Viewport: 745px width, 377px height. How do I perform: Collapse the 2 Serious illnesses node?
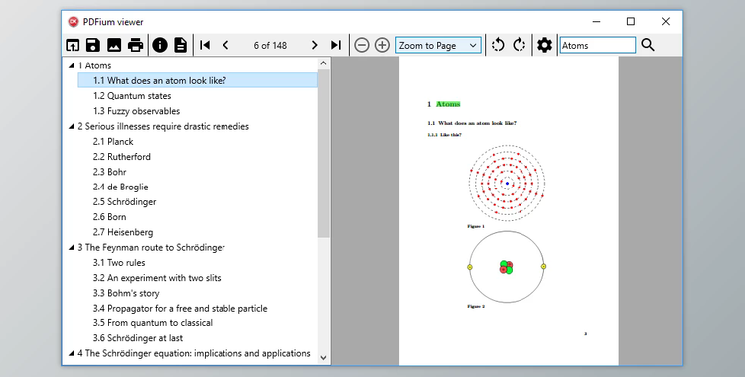point(72,126)
